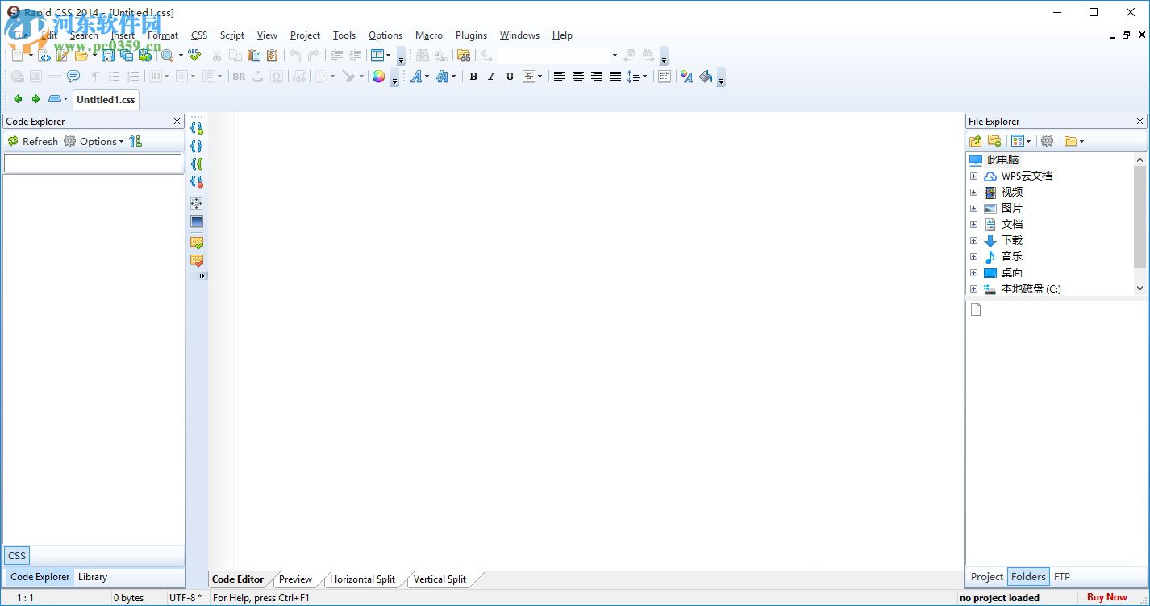1150x606 pixels.
Task: Toggle italic text formatting
Action: coord(491,77)
